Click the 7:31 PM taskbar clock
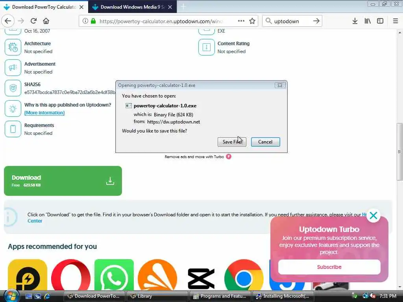403x302 pixels. (388, 296)
